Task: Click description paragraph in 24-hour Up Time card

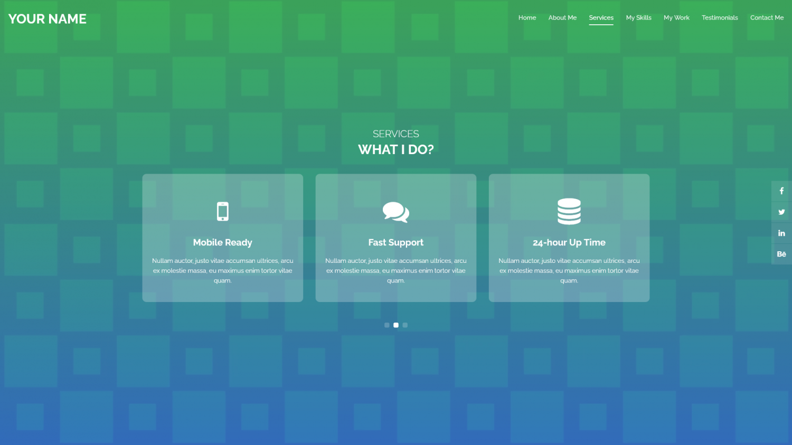Action: pos(569,271)
